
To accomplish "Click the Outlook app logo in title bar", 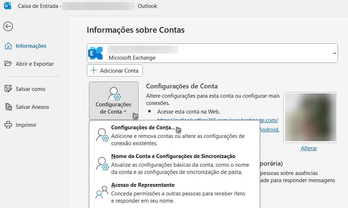I will point(8,6).
